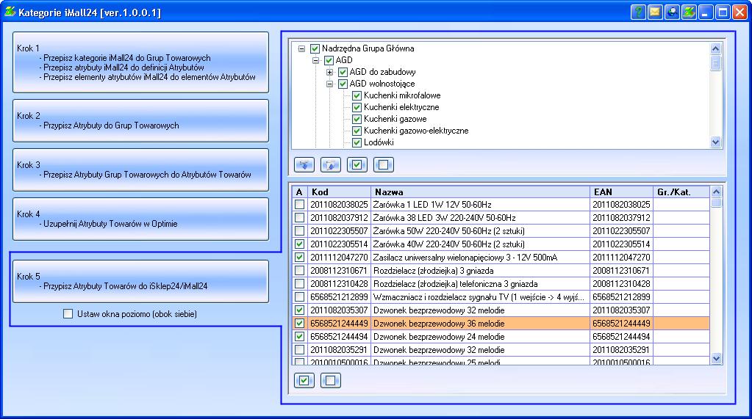Sort by the 'Nazwa' column header
Viewport: 752px width, 419px height.
point(479,192)
